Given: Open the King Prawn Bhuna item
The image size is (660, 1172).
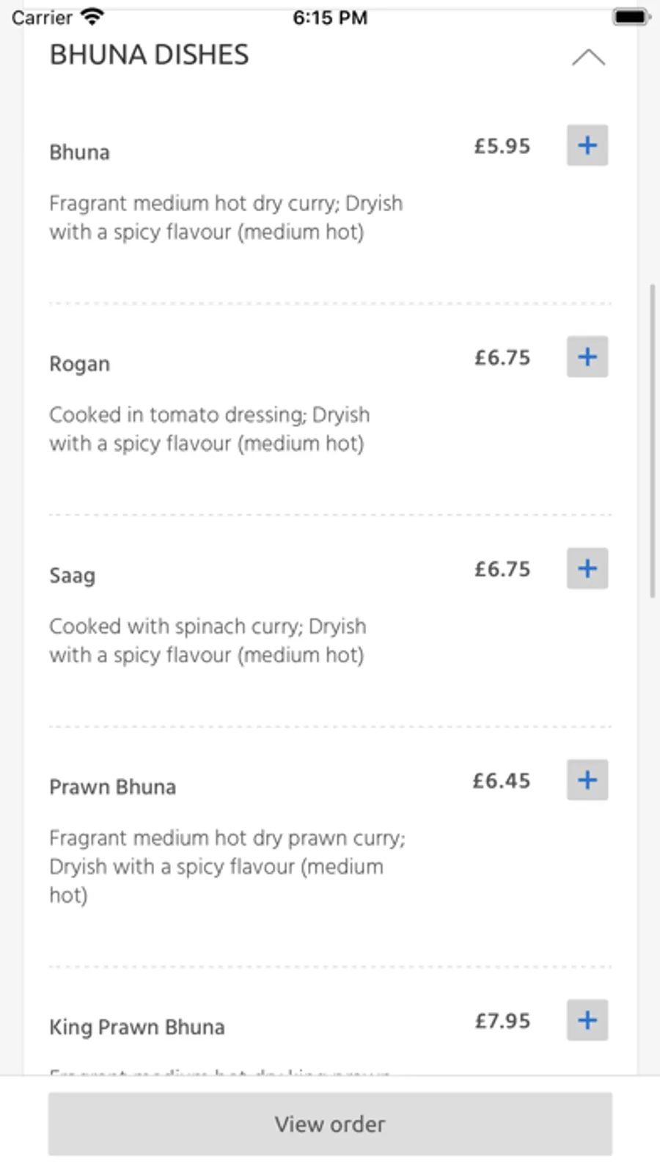Looking at the screenshot, I should (136, 1027).
